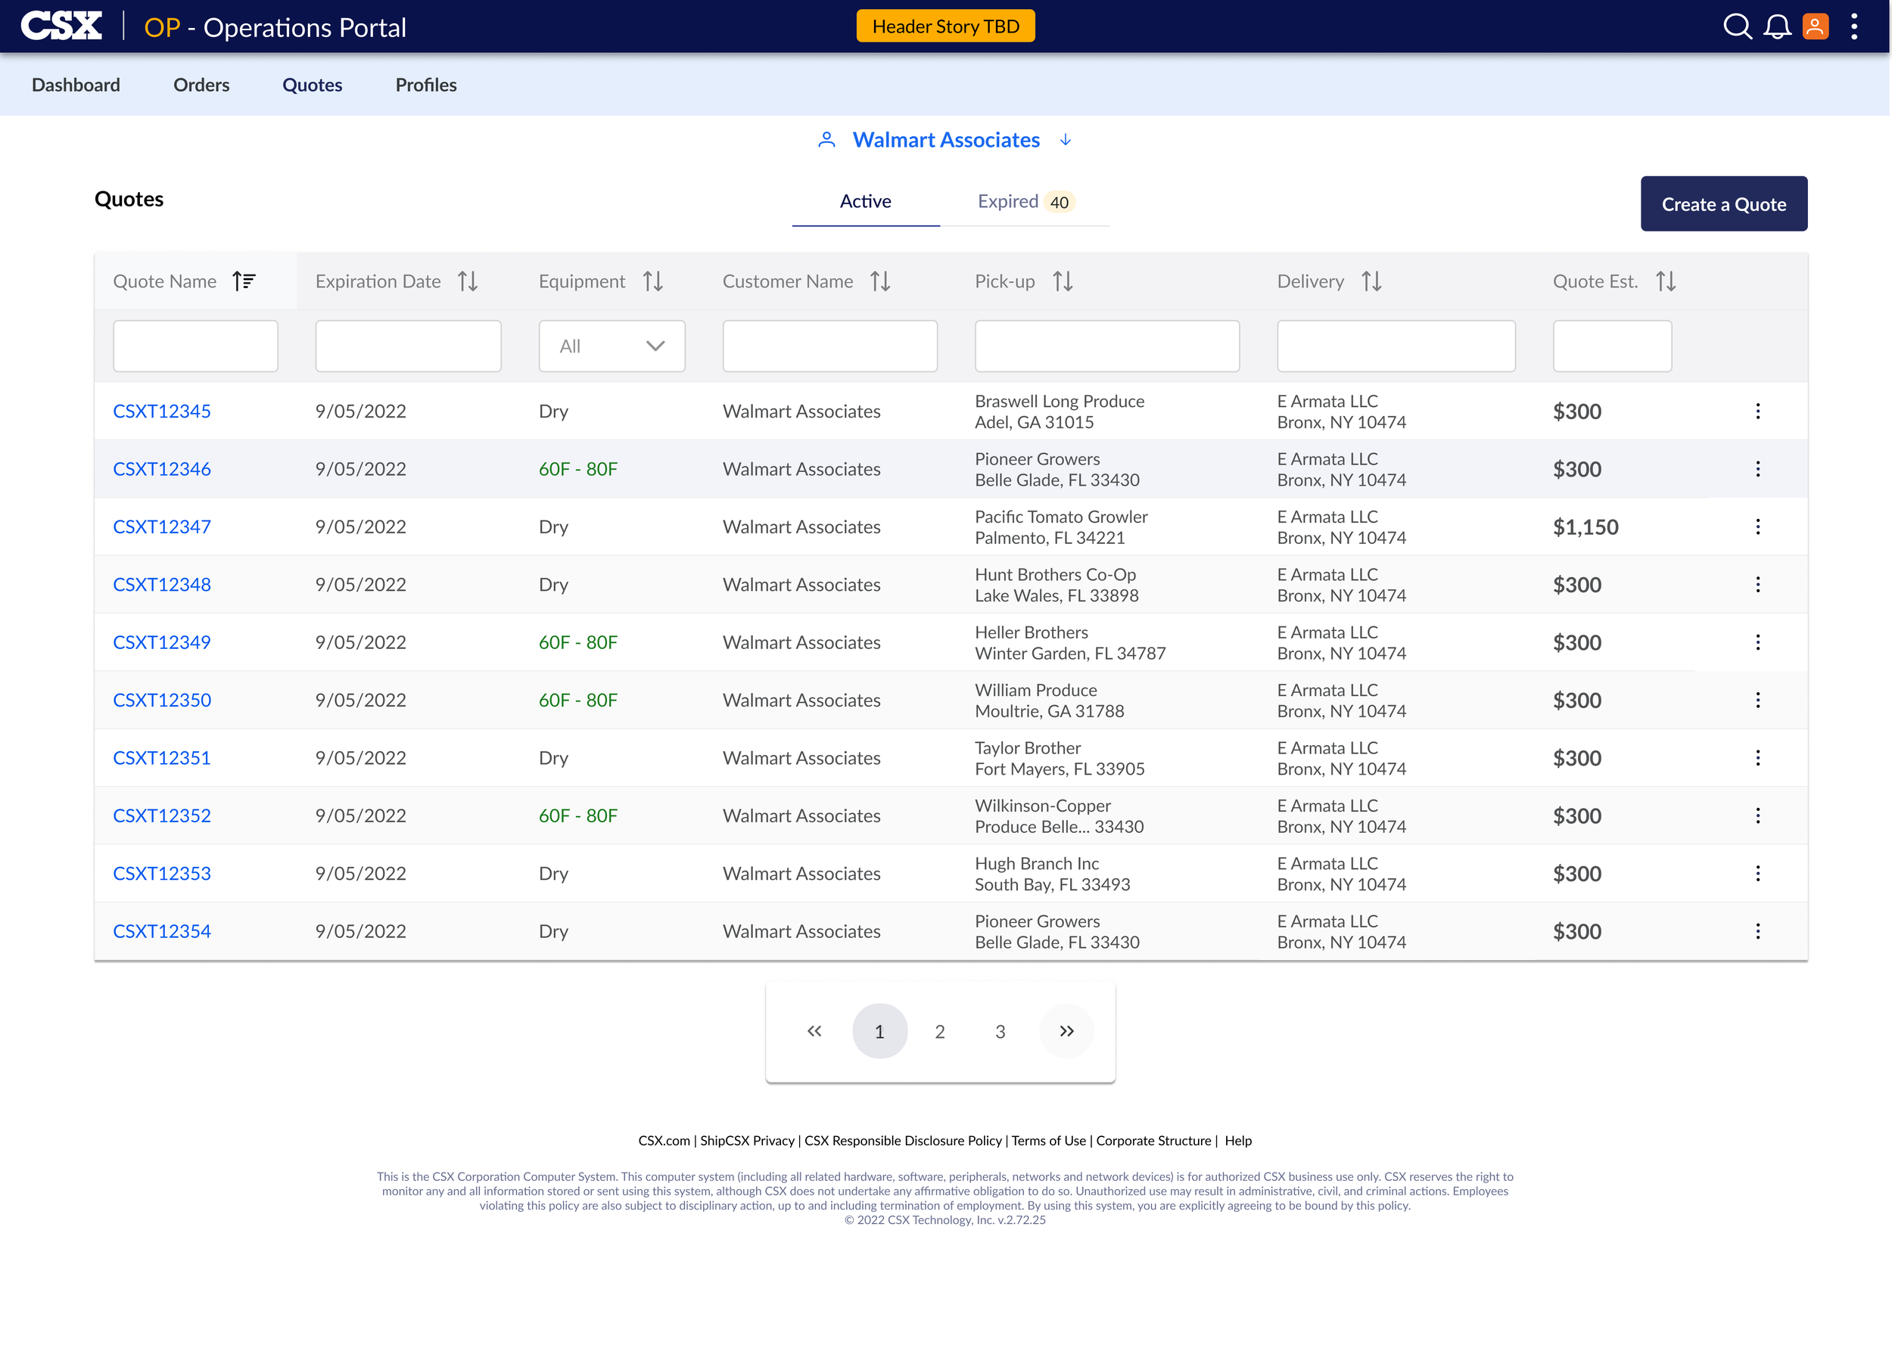Open quote CSXT12350 link

pyautogui.click(x=161, y=700)
